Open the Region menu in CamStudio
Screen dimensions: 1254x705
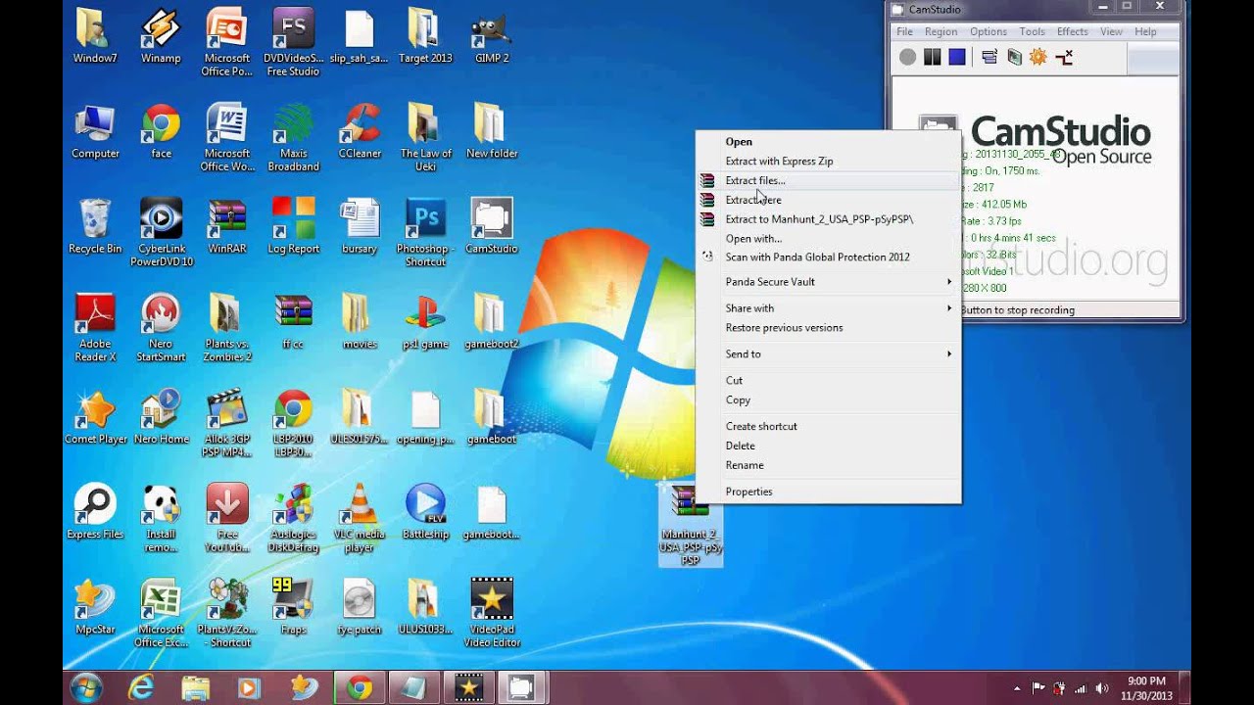tap(940, 31)
